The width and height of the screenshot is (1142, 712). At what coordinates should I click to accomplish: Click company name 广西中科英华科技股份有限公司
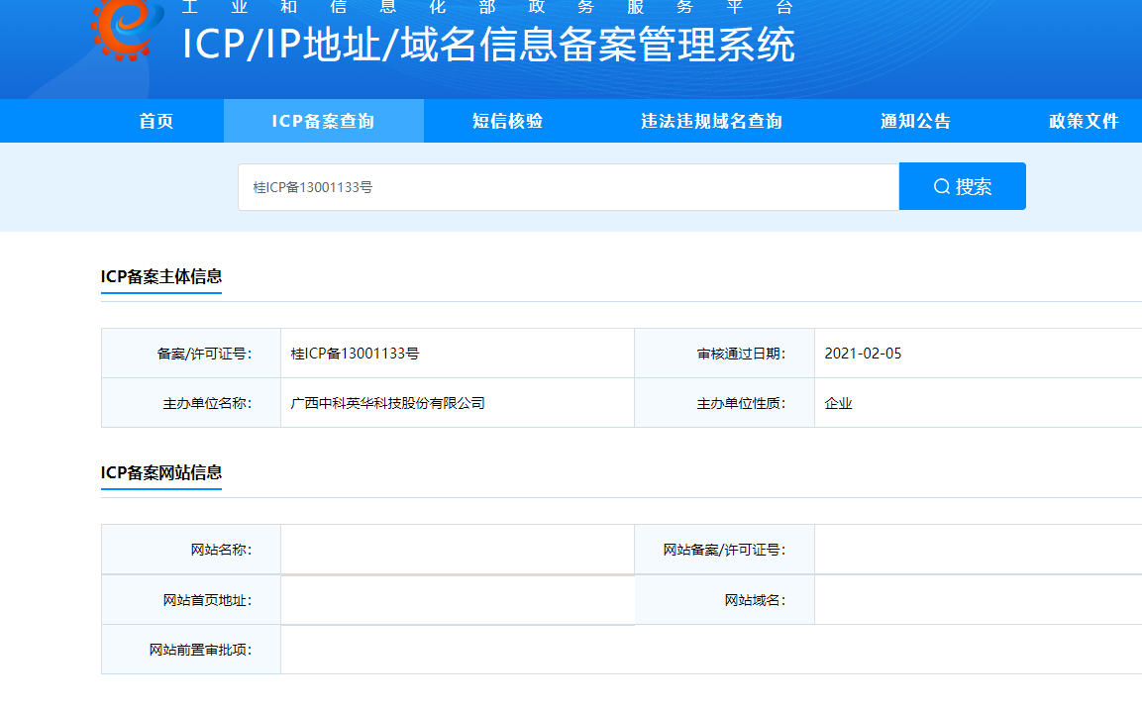pos(387,403)
